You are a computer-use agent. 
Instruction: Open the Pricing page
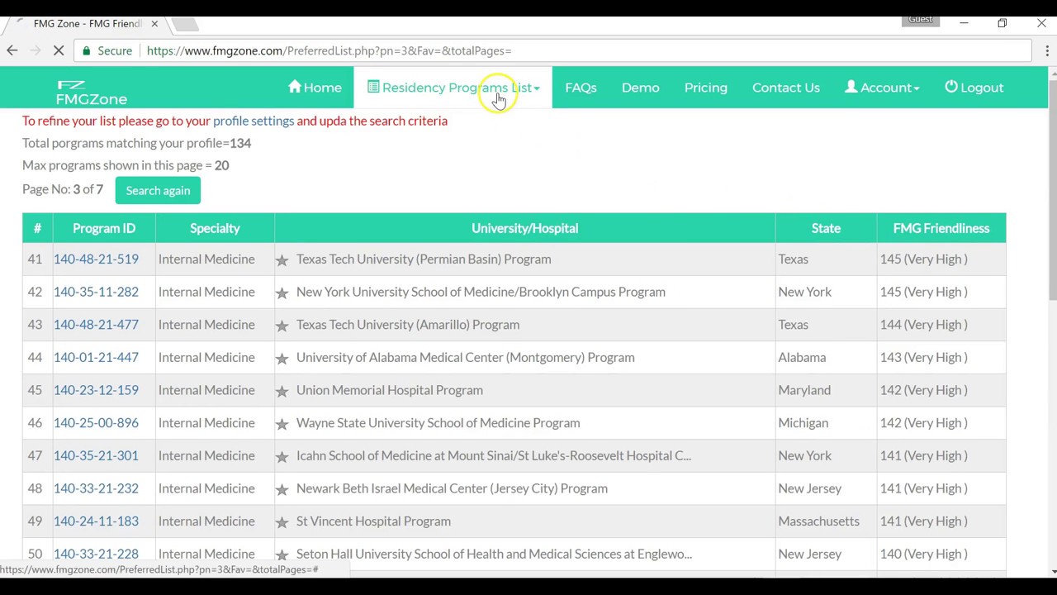pos(705,88)
